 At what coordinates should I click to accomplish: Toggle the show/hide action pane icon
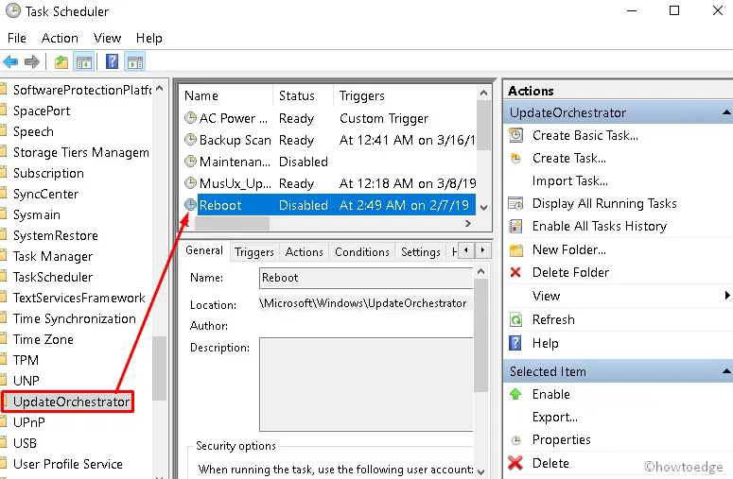135,61
